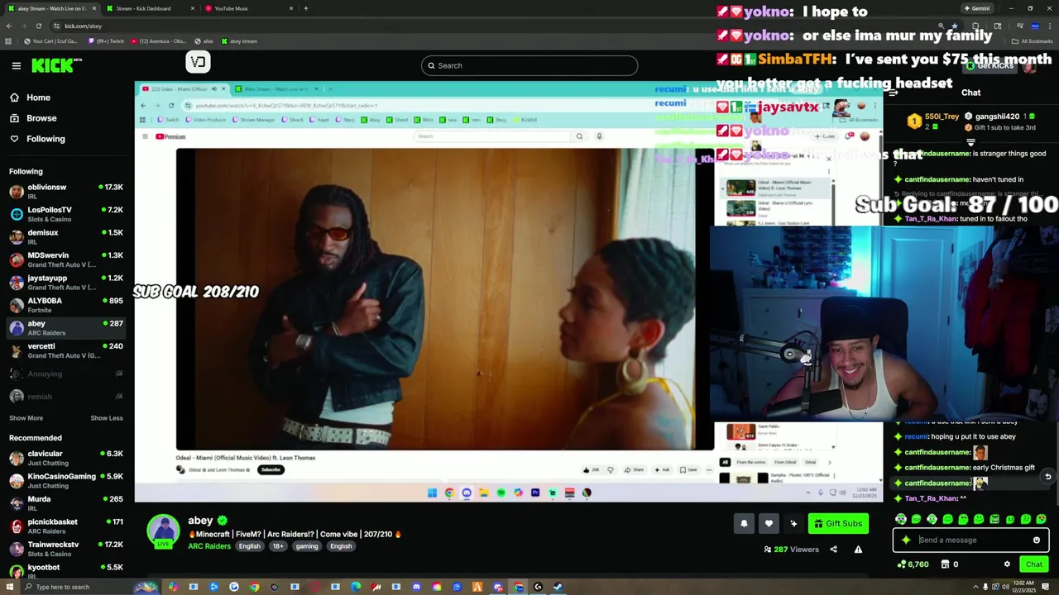Open the Kick hamburger sidebar menu

pos(16,65)
